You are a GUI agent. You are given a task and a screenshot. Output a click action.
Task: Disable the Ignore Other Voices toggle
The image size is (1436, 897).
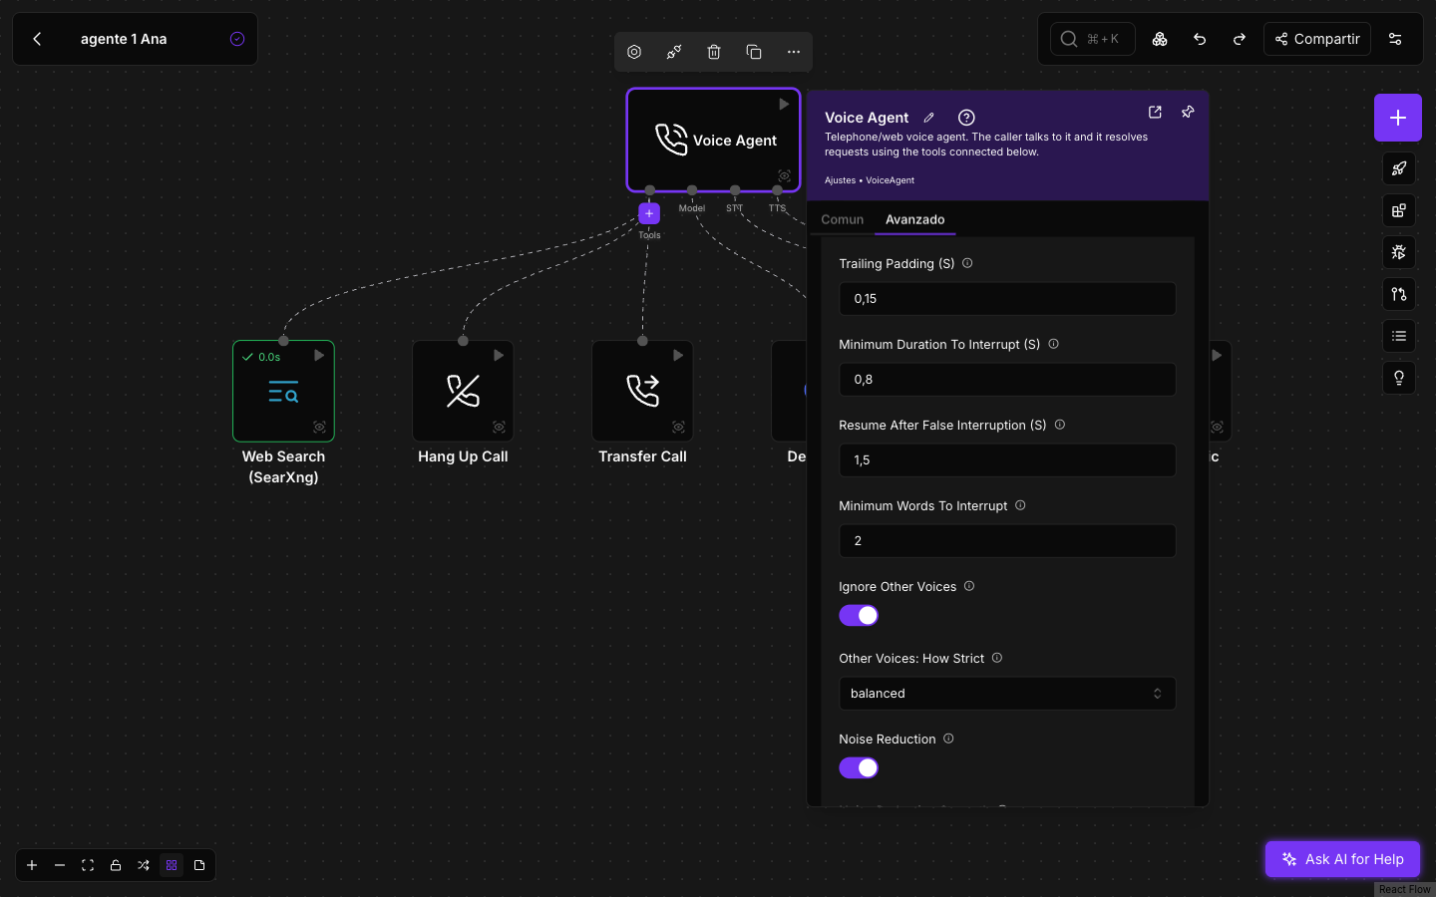pos(859,615)
